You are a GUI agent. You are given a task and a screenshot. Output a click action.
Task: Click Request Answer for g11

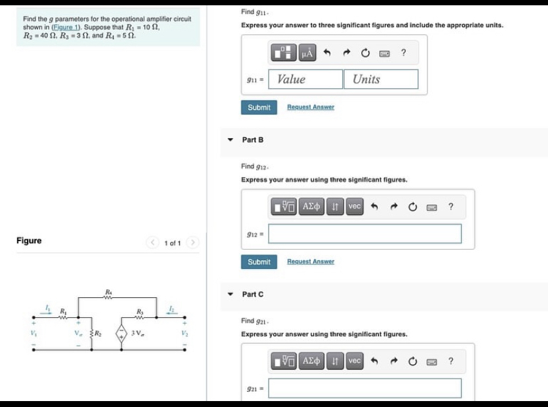[x=310, y=107]
